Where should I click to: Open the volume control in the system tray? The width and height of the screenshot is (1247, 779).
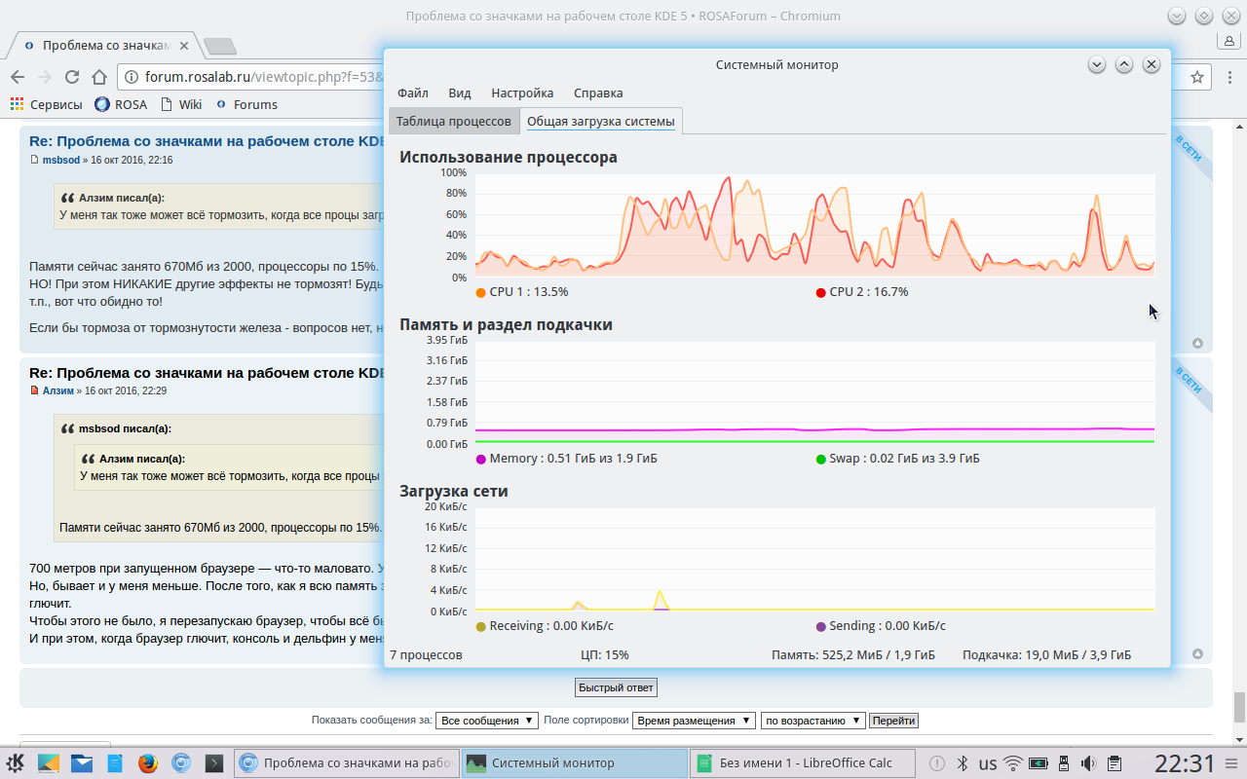coord(1089,763)
